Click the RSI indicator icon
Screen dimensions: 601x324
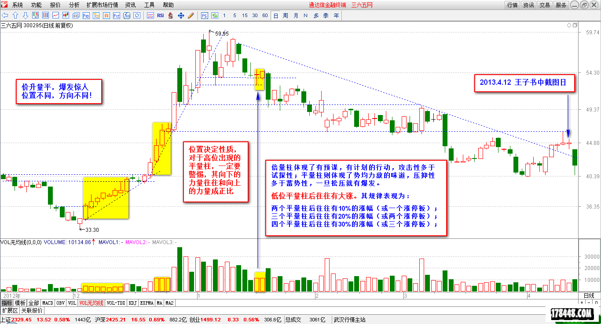(161, 15)
